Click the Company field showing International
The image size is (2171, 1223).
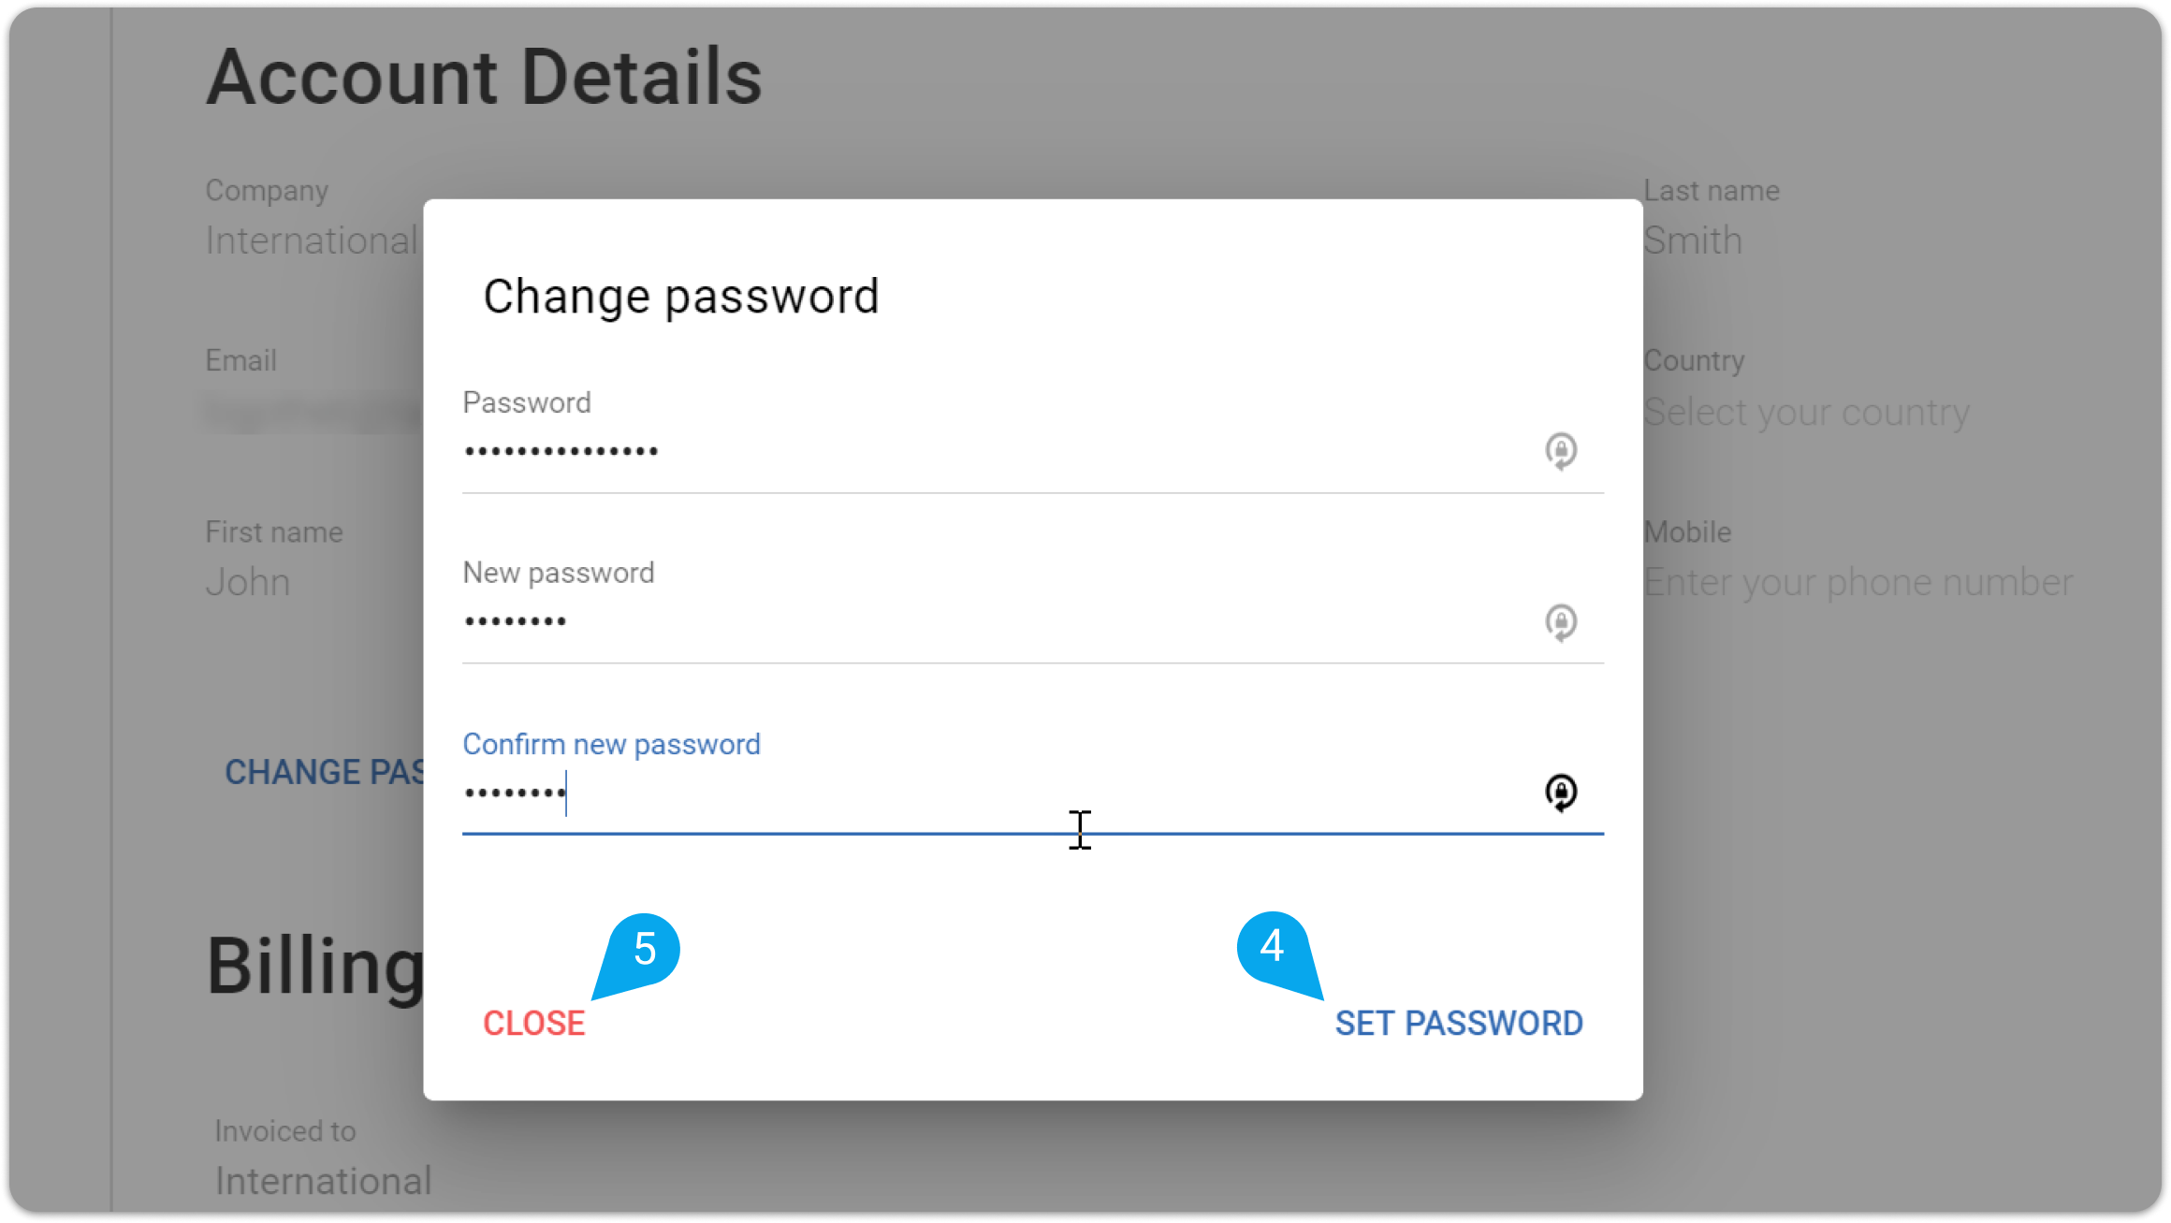click(313, 240)
